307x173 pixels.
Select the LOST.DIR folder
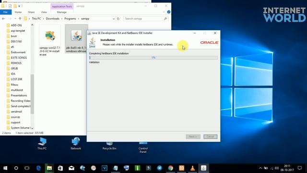(x=16, y=79)
